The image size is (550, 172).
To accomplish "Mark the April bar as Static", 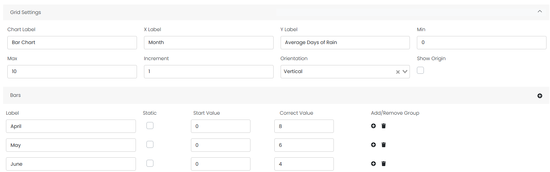I will 150,126.
